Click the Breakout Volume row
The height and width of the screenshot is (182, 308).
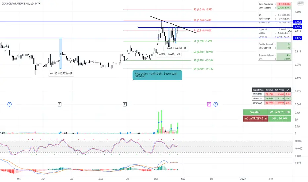[274, 55]
